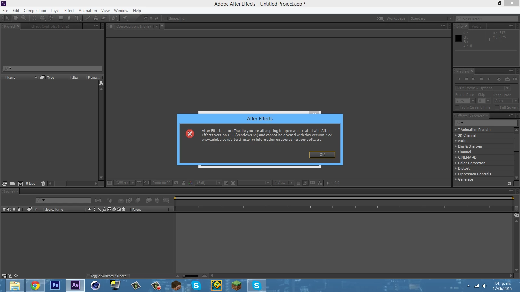
Task: Take snapshot with camera icon in viewer
Action: click(176, 183)
